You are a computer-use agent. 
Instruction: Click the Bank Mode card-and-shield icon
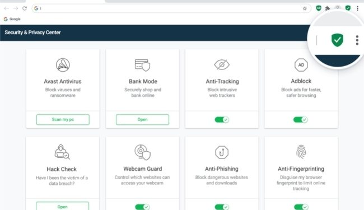click(x=142, y=65)
